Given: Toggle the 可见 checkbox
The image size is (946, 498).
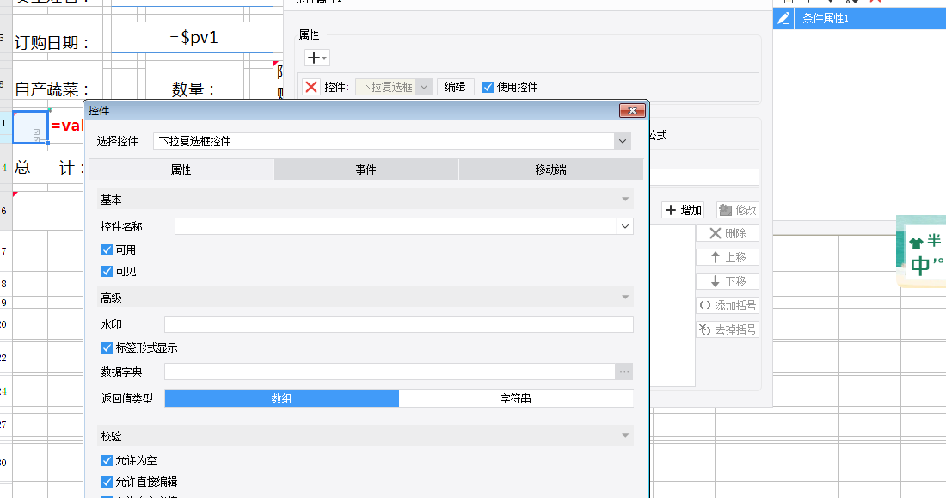Looking at the screenshot, I should coord(107,271).
